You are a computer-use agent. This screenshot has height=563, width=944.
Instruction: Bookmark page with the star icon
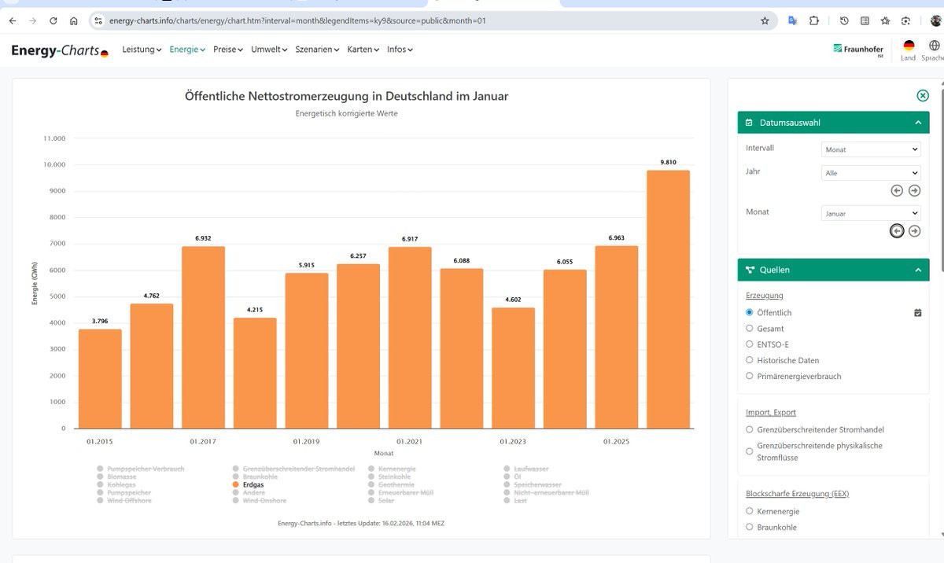[765, 20]
